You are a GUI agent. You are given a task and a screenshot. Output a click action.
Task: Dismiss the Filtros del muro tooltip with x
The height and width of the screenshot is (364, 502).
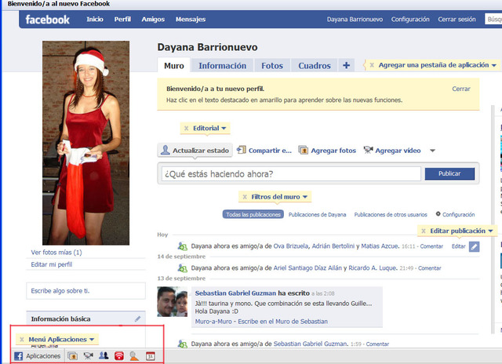point(245,197)
